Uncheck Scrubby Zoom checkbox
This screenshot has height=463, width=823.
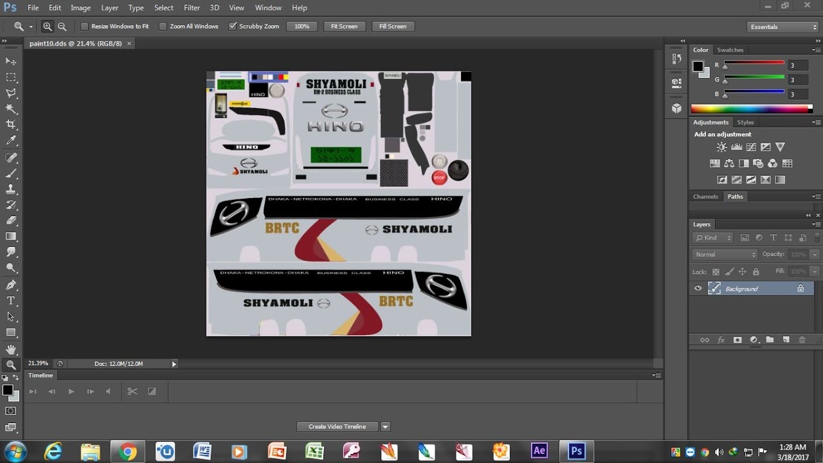click(x=233, y=26)
